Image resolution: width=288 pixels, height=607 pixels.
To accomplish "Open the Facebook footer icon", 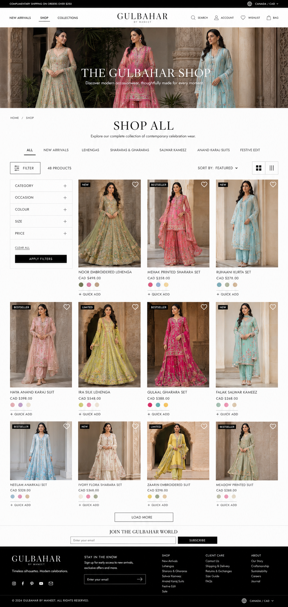I will coord(23,583).
